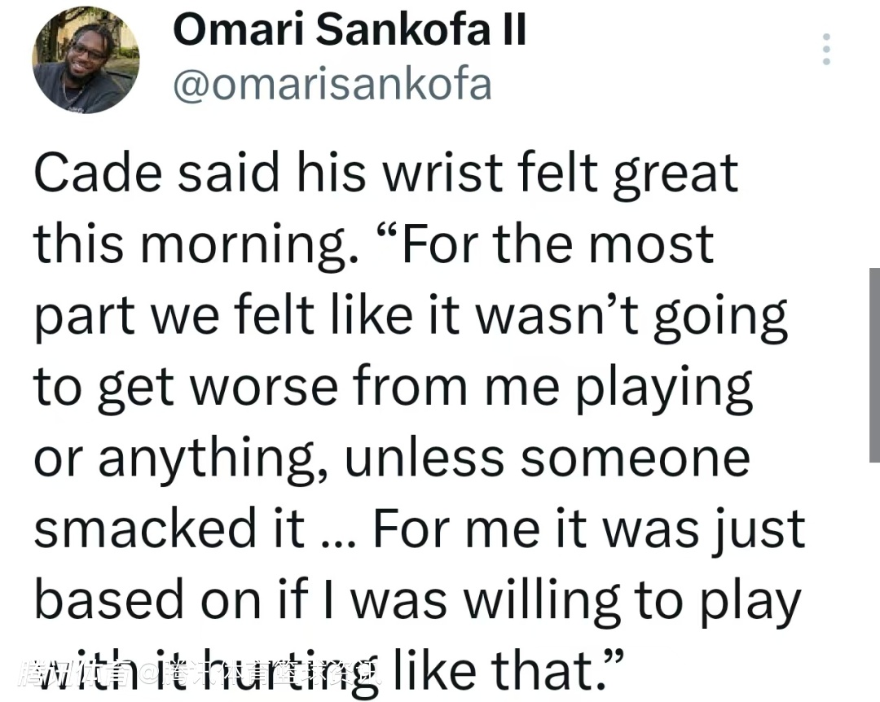Open the Omari Sankofa II display name
Image resolution: width=880 pixels, height=702 pixels.
click(x=350, y=32)
